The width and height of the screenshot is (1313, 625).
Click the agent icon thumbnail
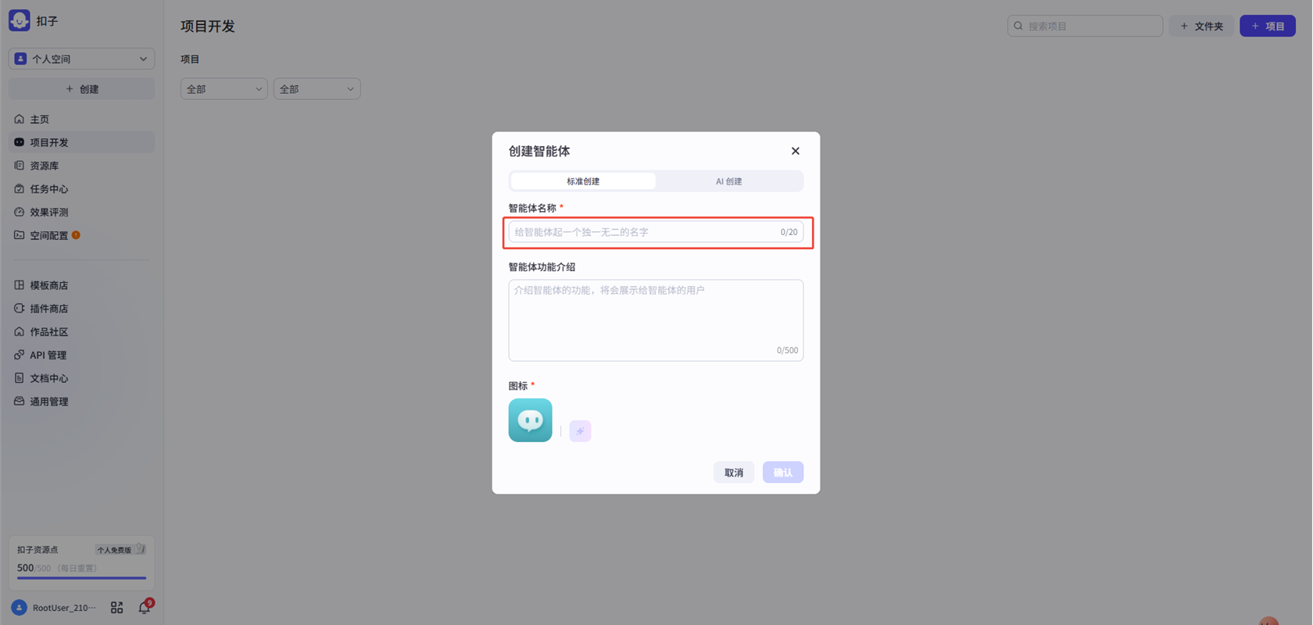tap(531, 420)
